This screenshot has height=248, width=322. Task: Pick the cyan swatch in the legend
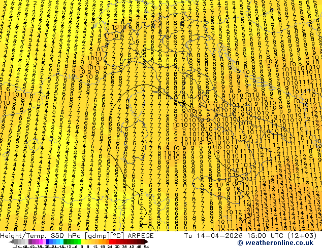click(61, 241)
